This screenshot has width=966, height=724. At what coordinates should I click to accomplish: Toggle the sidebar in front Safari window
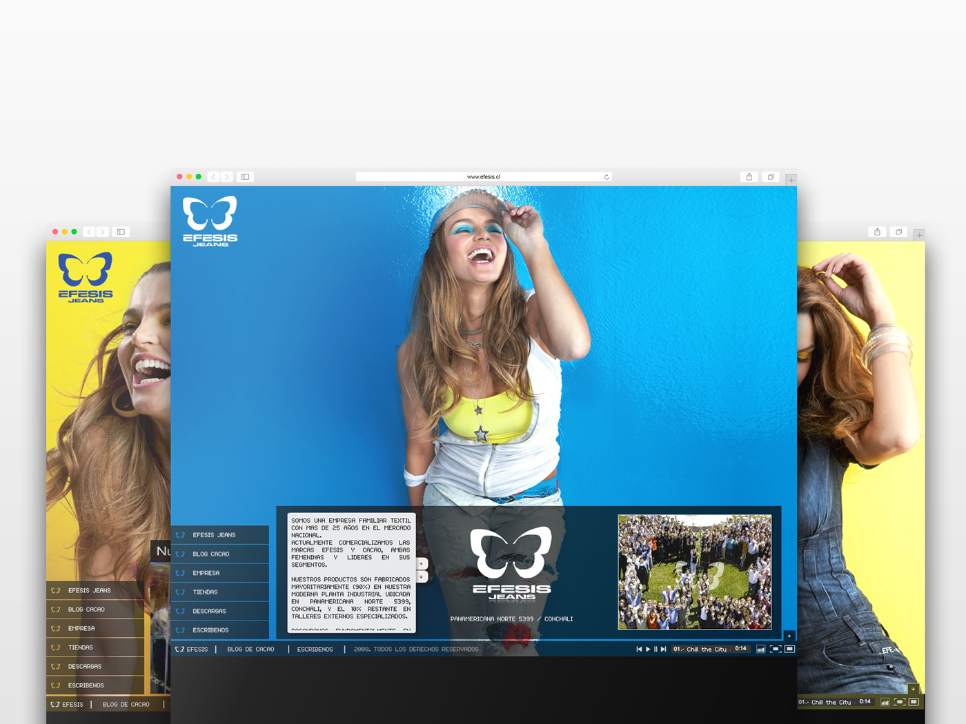pos(245,177)
